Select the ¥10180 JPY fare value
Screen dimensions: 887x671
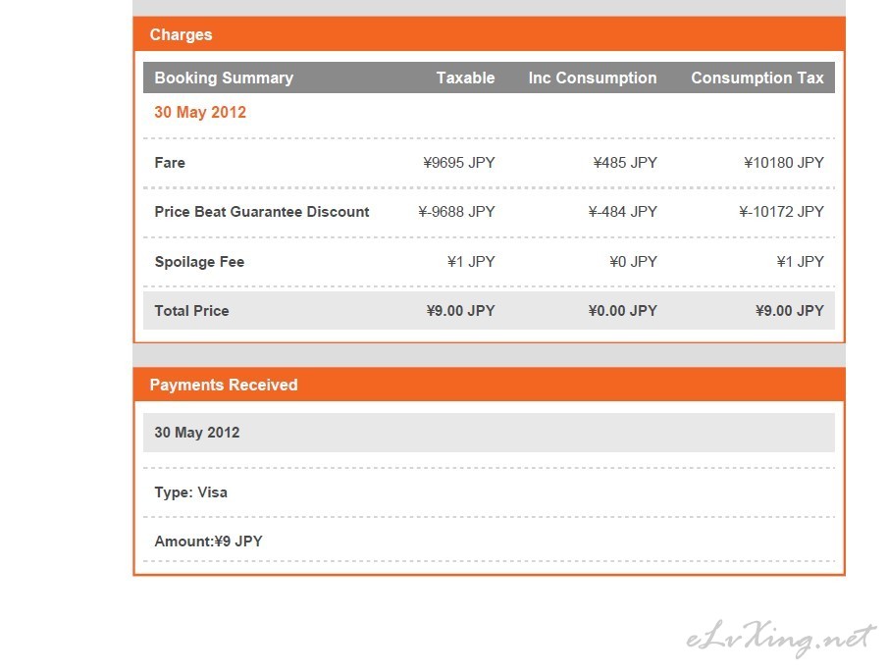click(x=783, y=163)
